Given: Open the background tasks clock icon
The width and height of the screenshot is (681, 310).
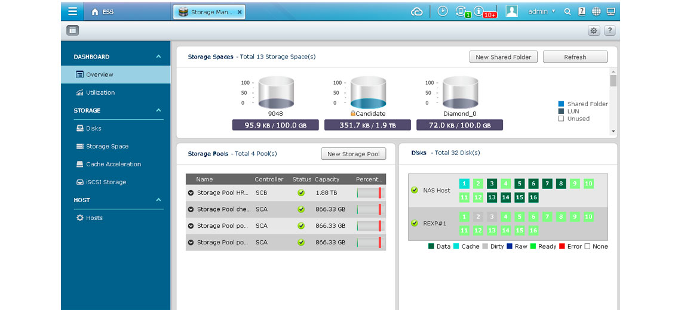Looking at the screenshot, I should pyautogui.click(x=443, y=11).
